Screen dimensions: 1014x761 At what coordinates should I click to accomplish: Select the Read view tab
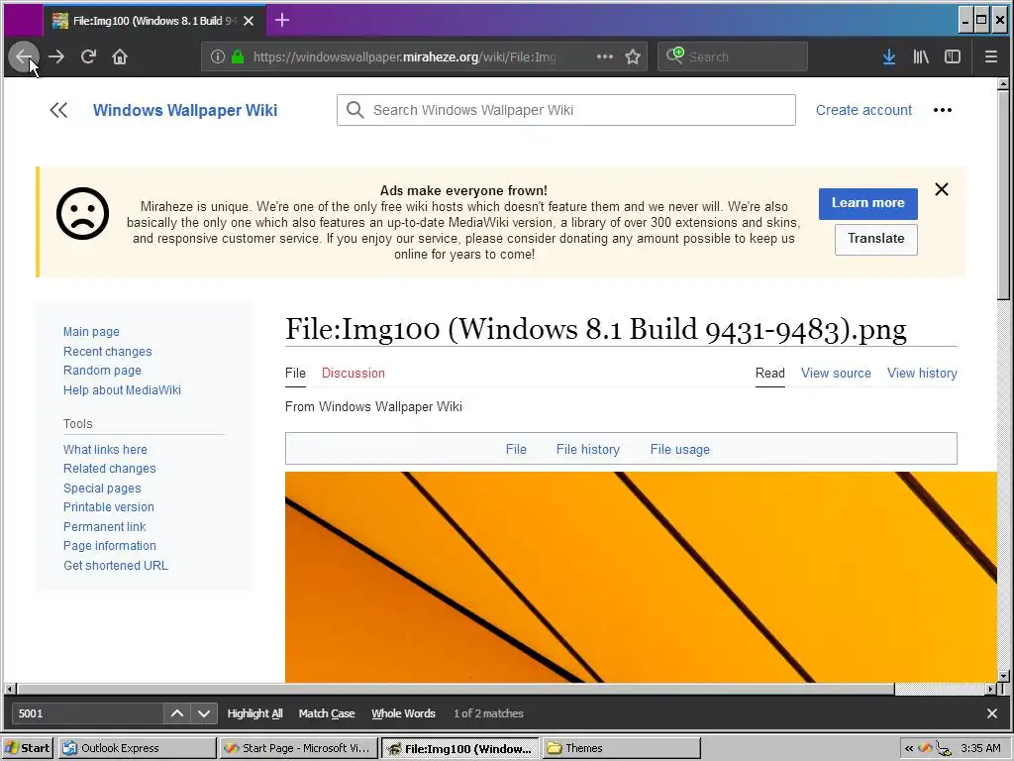click(769, 373)
